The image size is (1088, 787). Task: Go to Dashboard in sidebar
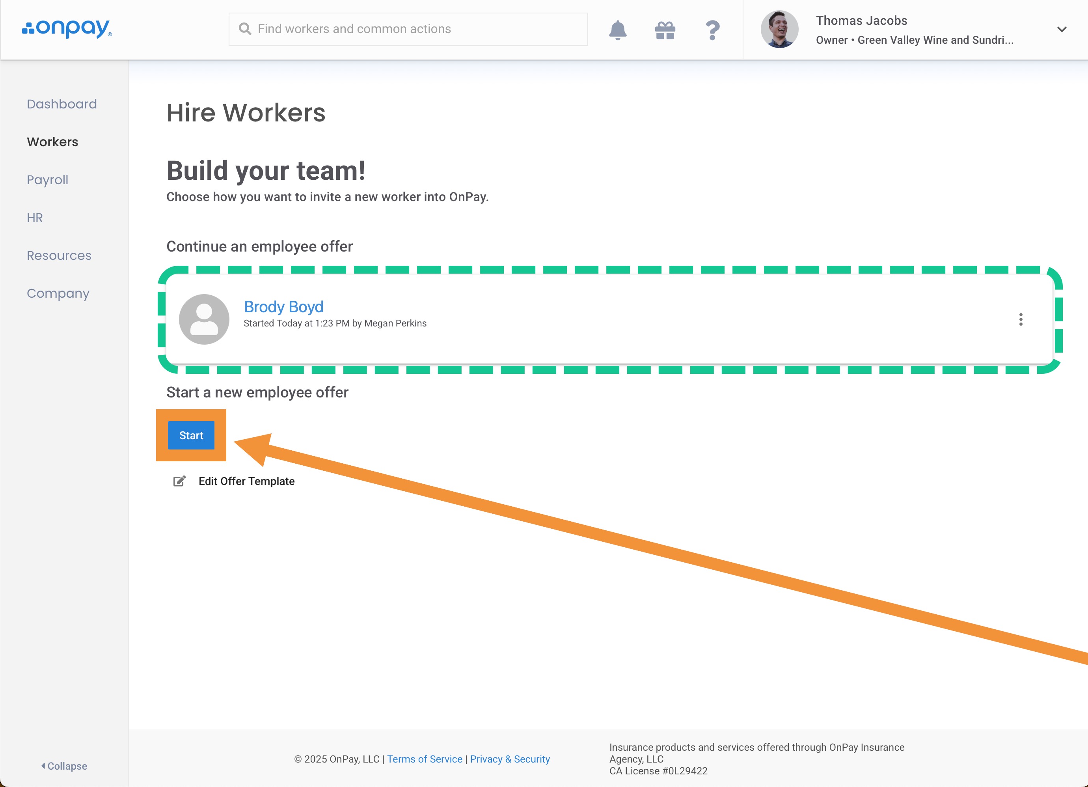(62, 104)
